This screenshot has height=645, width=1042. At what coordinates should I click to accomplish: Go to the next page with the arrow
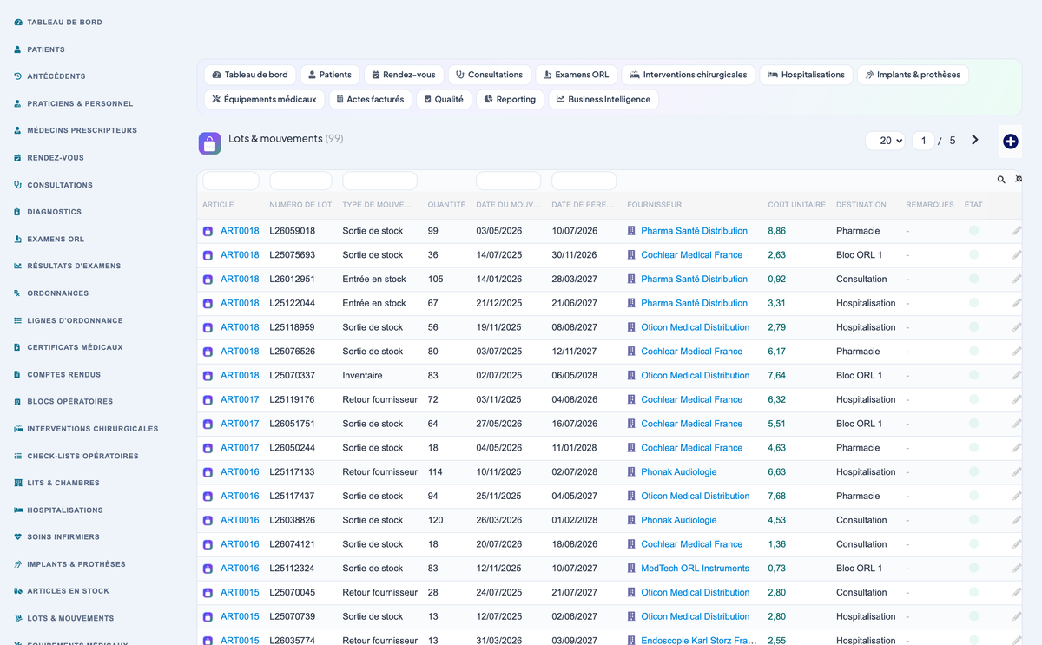pos(975,140)
